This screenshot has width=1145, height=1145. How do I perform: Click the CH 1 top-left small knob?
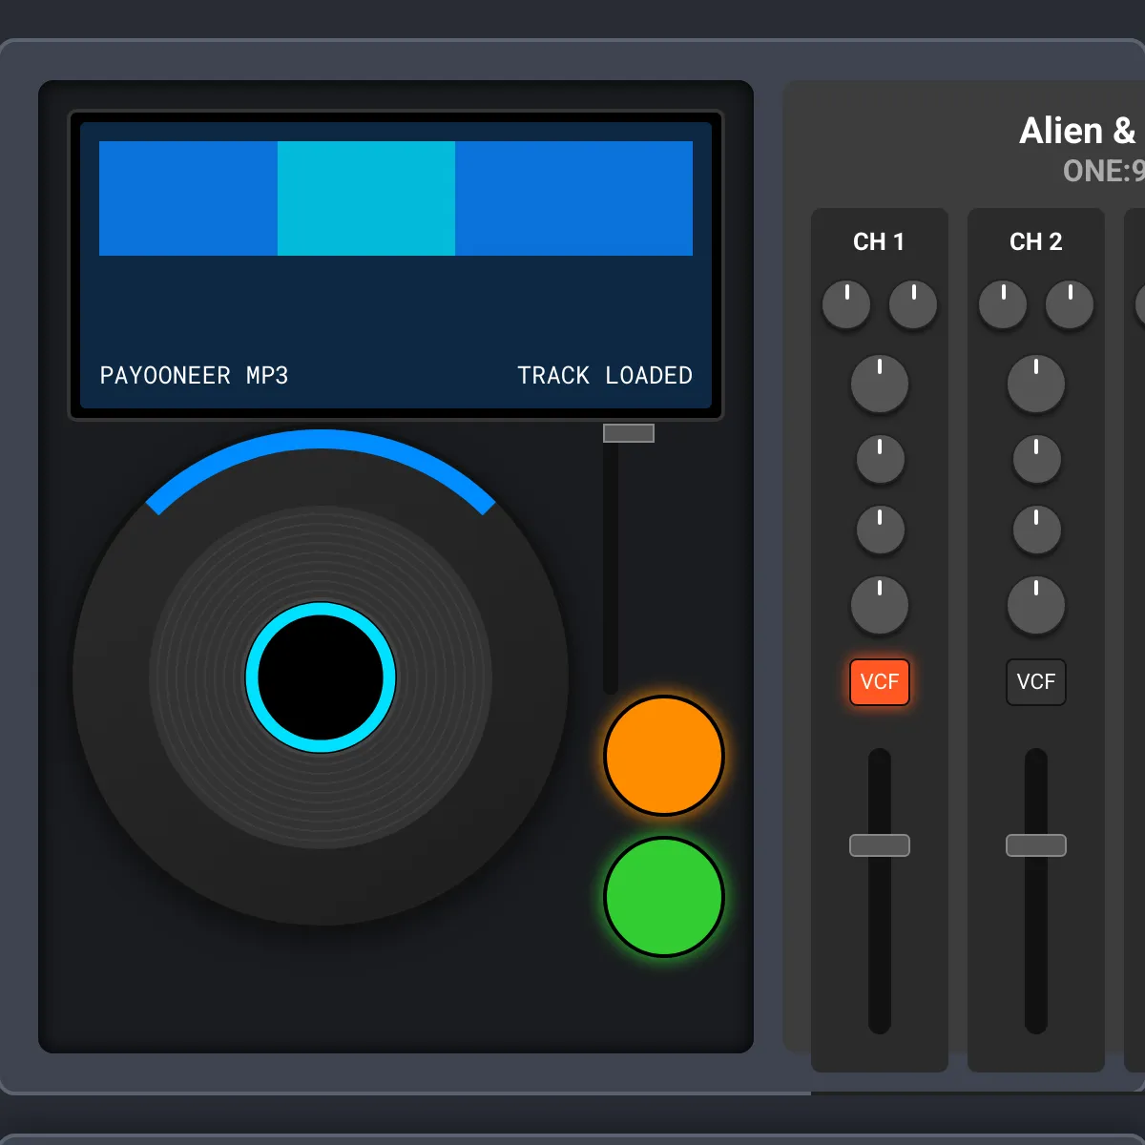point(846,304)
